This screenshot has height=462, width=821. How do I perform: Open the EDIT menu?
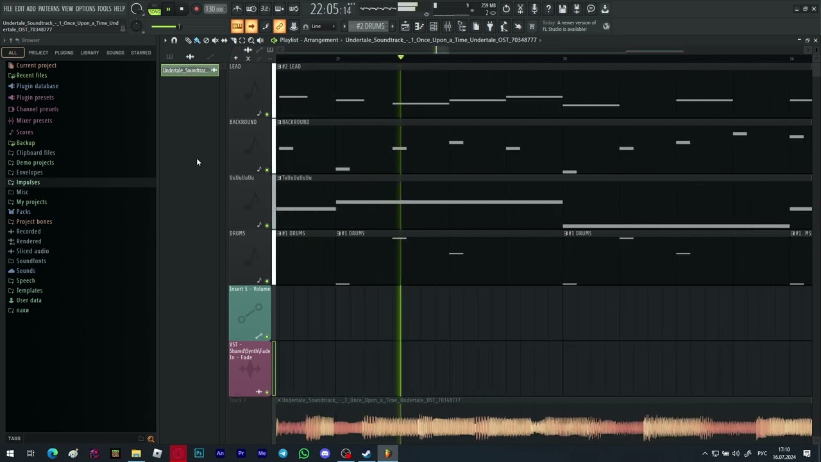pyautogui.click(x=20, y=9)
